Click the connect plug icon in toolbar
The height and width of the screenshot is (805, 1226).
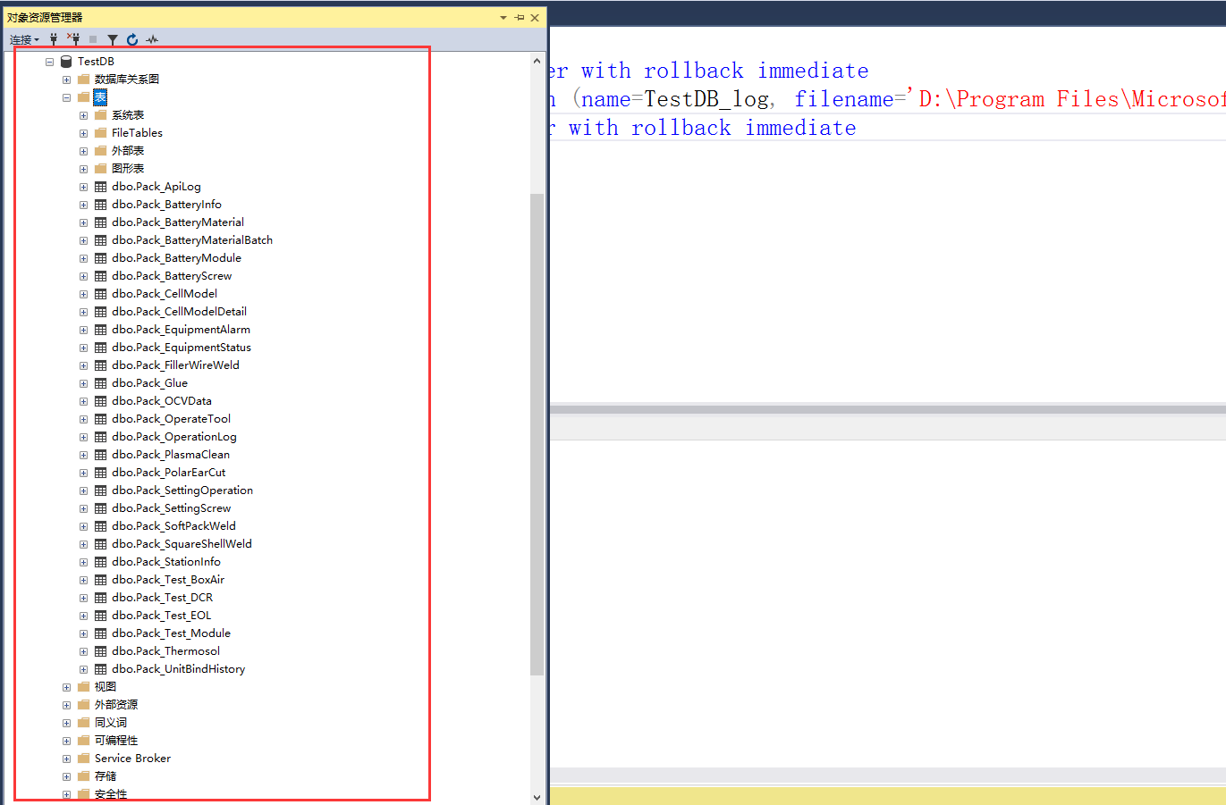pyautogui.click(x=54, y=39)
